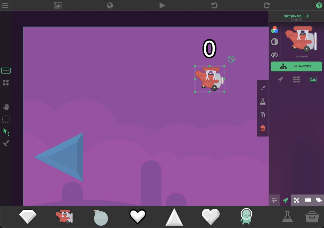This screenshot has width=324, height=228.
Task: Open the half-circle opacity contrast control
Action: click(x=275, y=42)
